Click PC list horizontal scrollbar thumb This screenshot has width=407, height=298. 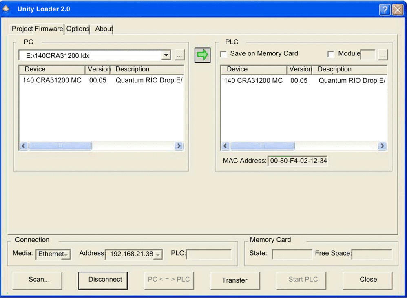click(60, 146)
